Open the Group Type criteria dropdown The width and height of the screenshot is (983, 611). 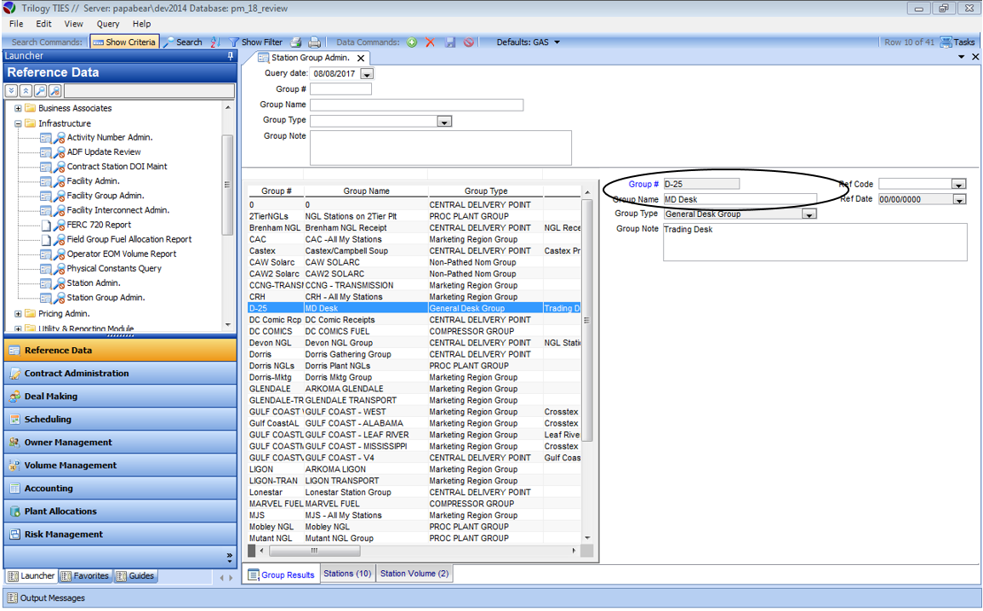443,122
